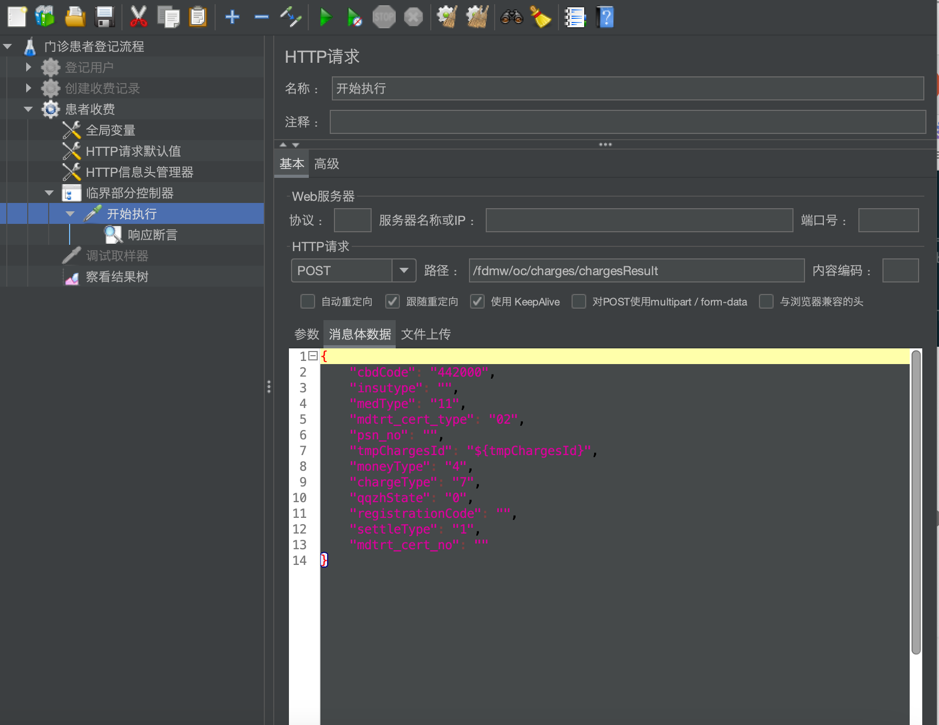Uncheck 跟随重定向 checkbox

[393, 301]
